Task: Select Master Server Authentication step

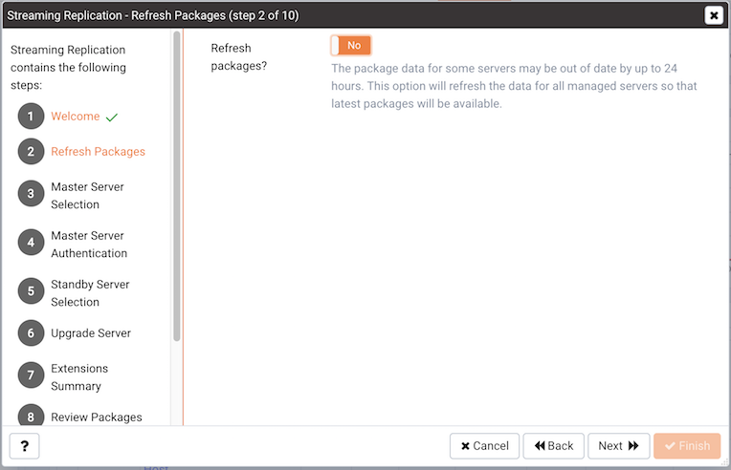Action: pyautogui.click(x=89, y=245)
